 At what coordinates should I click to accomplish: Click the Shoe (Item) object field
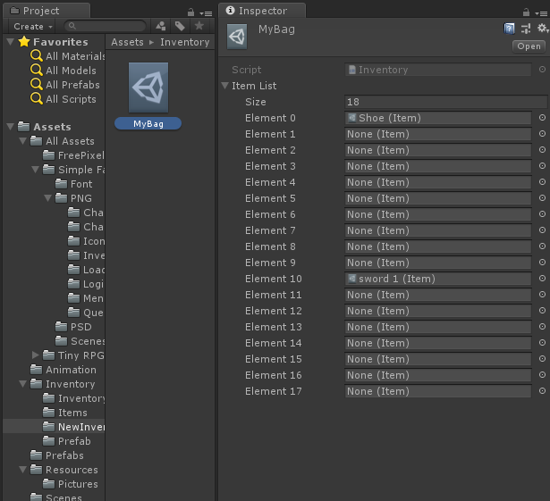click(437, 118)
